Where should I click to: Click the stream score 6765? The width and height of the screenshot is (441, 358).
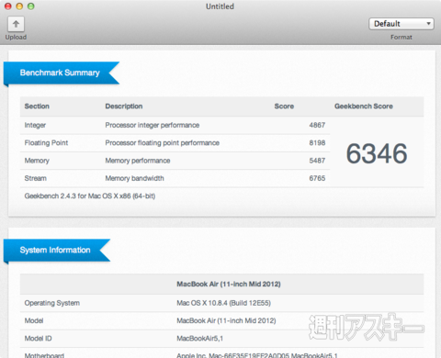click(x=317, y=178)
